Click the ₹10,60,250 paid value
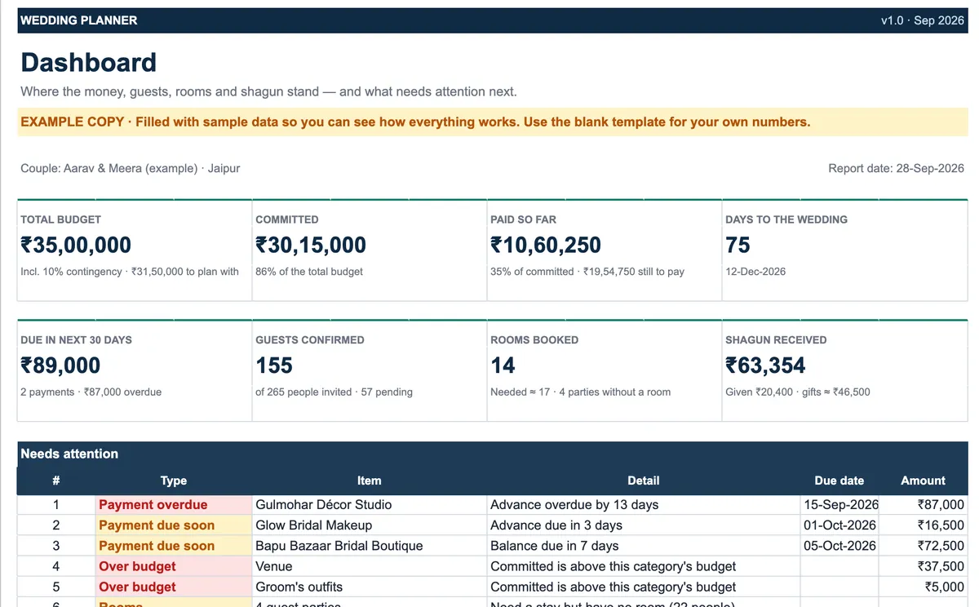Screen dimensions: 979x607 click(x=546, y=245)
